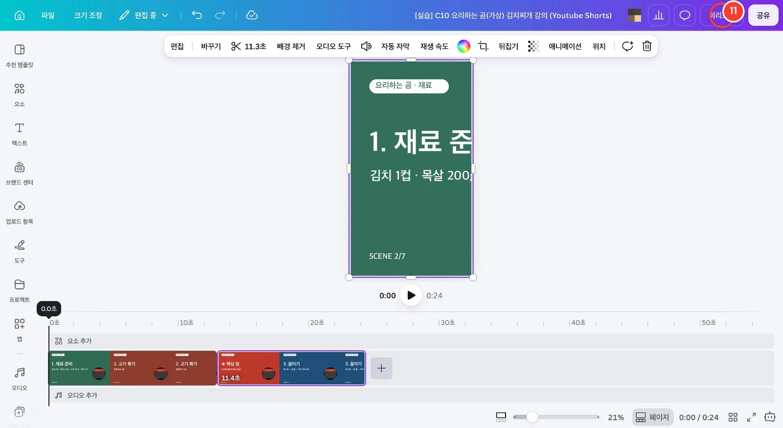The width and height of the screenshot is (783, 428).
Task: Open the 위치 position panel
Action: click(x=599, y=46)
